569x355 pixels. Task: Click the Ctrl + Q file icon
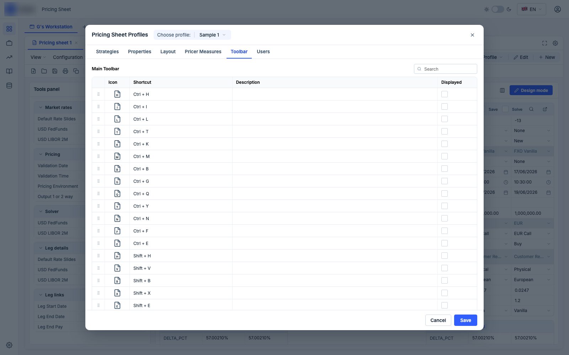pos(117,193)
